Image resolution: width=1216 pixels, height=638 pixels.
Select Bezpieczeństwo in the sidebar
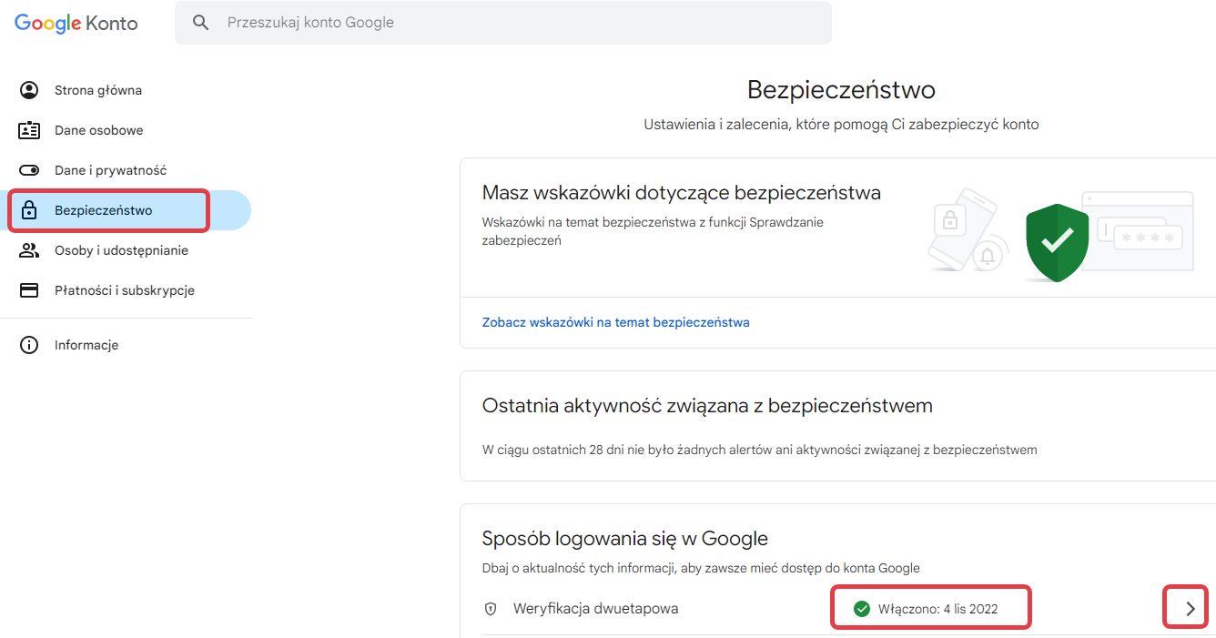tap(126, 210)
